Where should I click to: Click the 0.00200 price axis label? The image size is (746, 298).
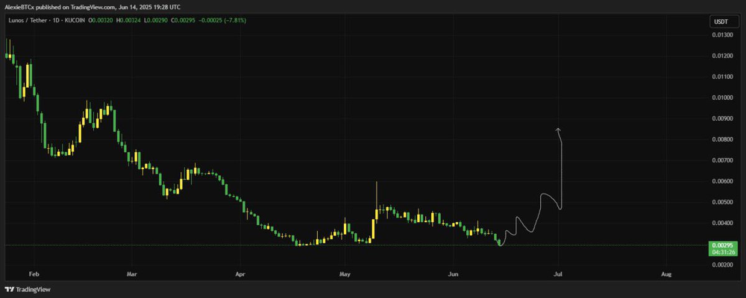722,266
